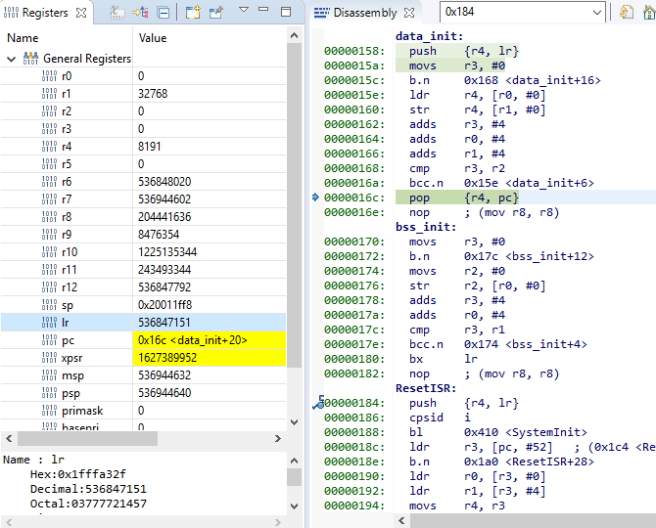The height and width of the screenshot is (528, 656).
Task: Click the Home icon in Disassembly toolbar
Action: tap(649, 12)
